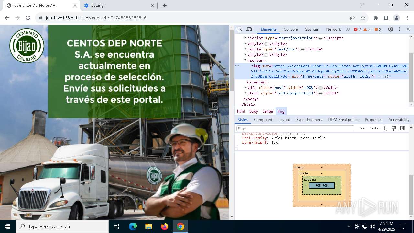Expand the script type="text/javascript" node
The image size is (414, 233).
[x=245, y=38]
